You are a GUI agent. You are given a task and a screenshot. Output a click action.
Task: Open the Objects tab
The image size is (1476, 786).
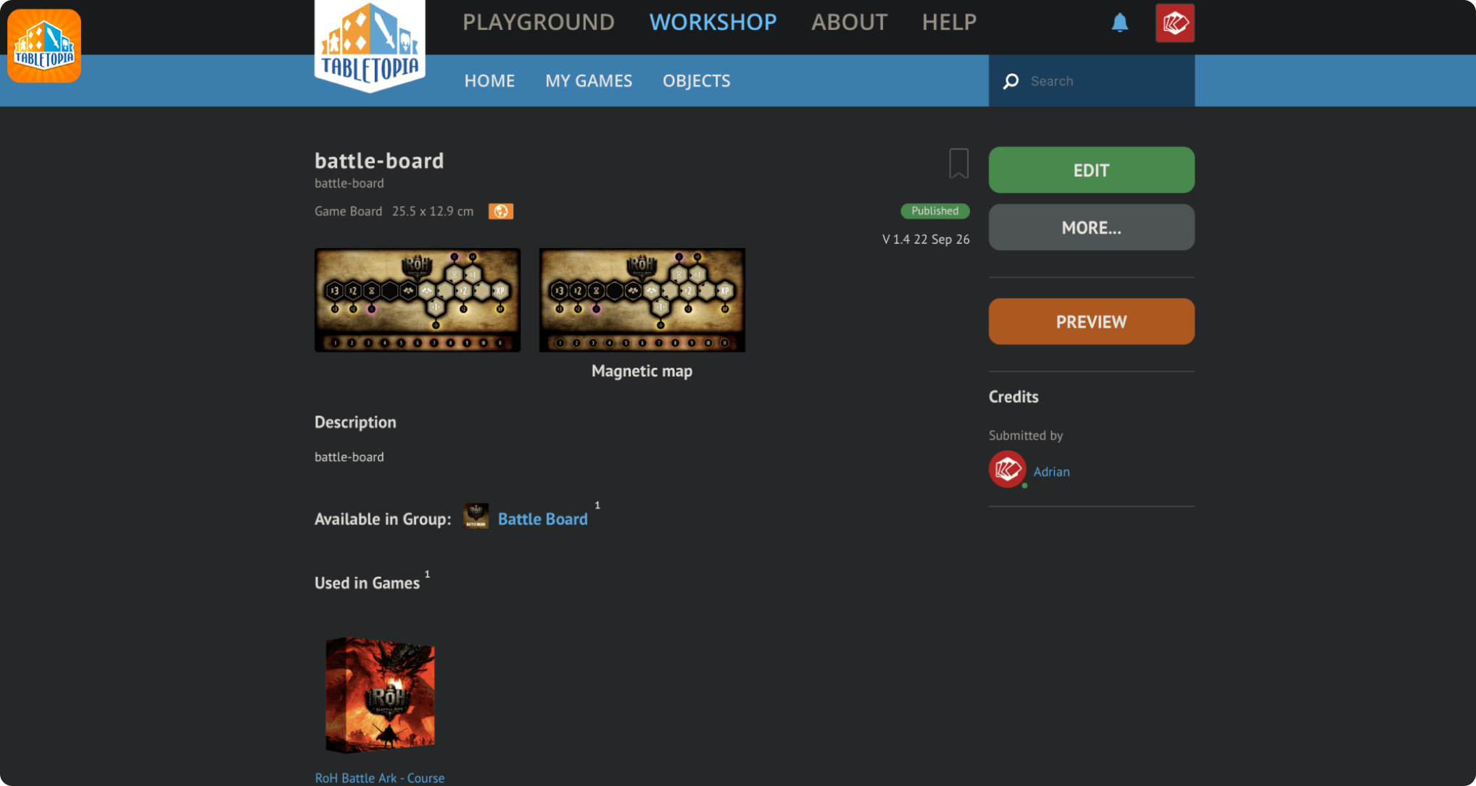click(697, 80)
